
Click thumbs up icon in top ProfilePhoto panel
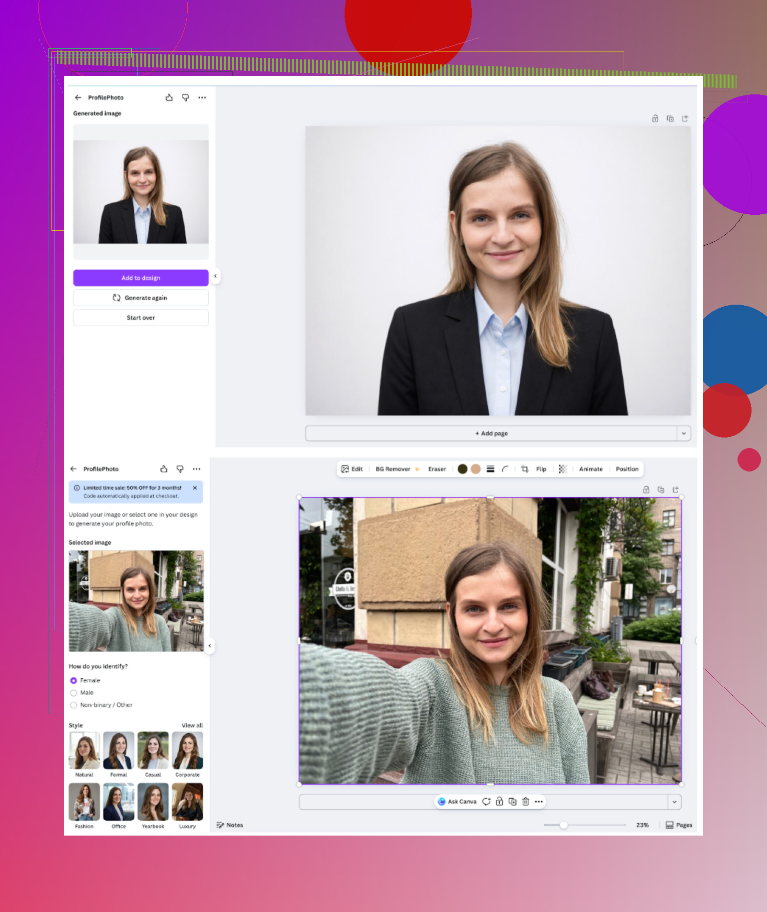click(169, 97)
